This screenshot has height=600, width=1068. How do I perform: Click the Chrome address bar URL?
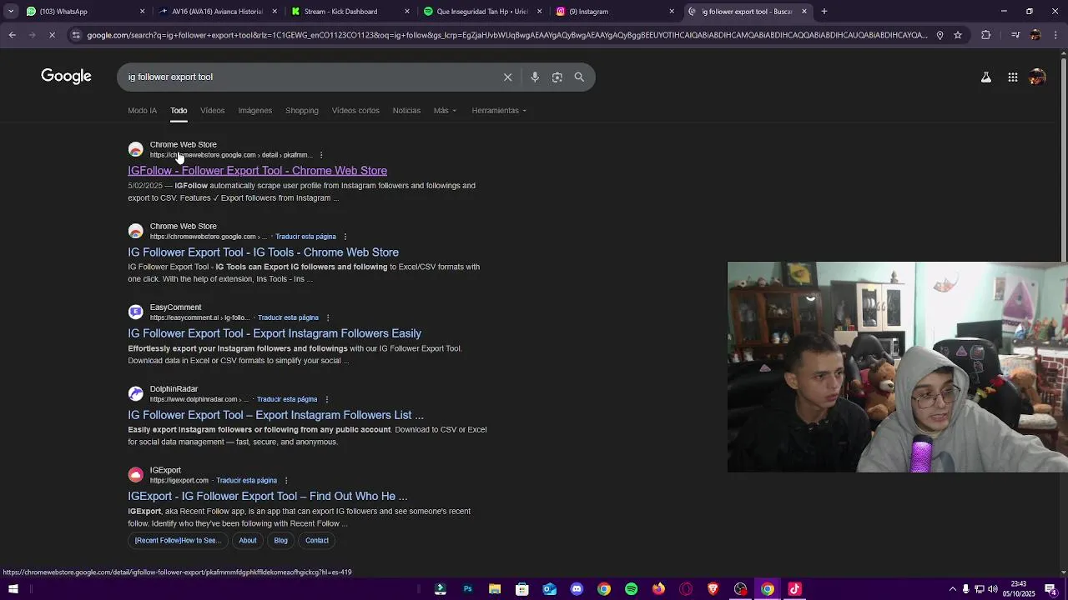pyautogui.click(x=506, y=35)
